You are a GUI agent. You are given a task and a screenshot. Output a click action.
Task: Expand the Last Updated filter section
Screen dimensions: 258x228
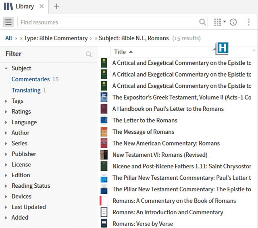click(6, 207)
